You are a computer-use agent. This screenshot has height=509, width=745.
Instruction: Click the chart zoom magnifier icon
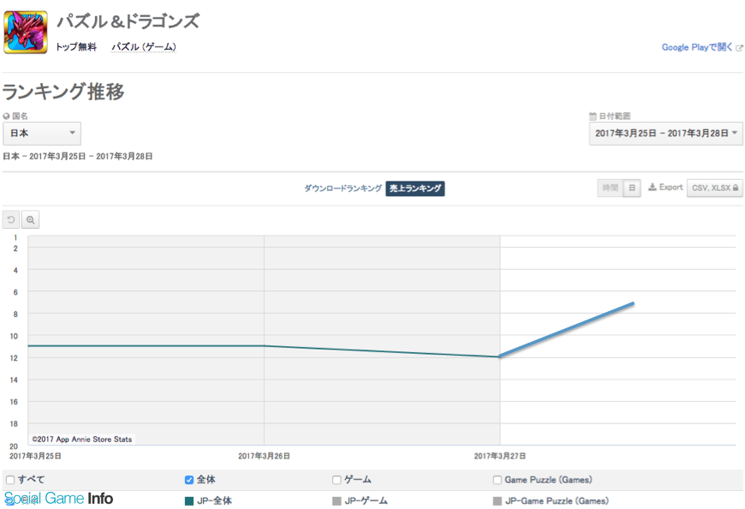31,220
